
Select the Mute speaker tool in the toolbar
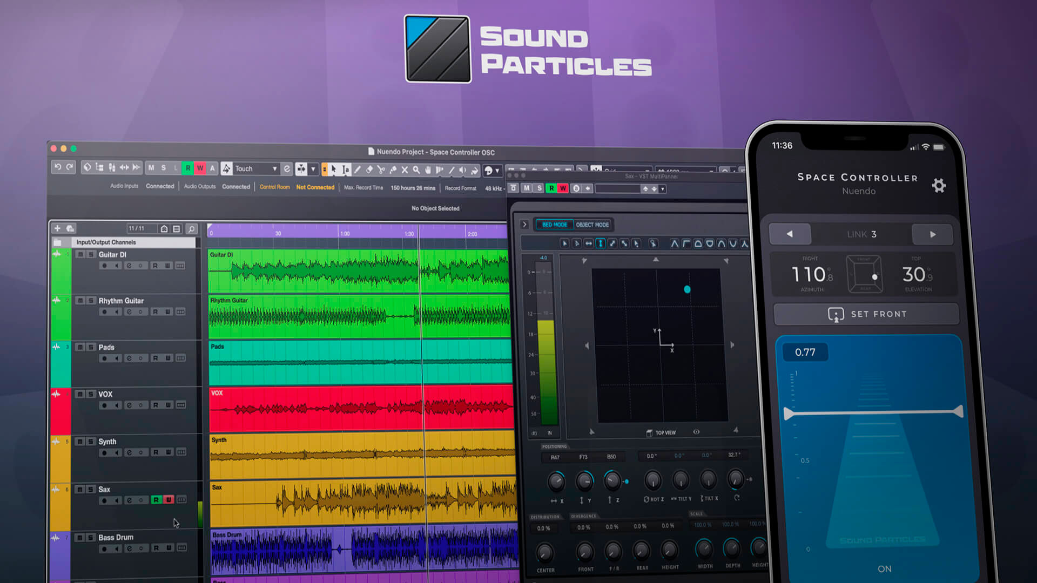(x=462, y=170)
